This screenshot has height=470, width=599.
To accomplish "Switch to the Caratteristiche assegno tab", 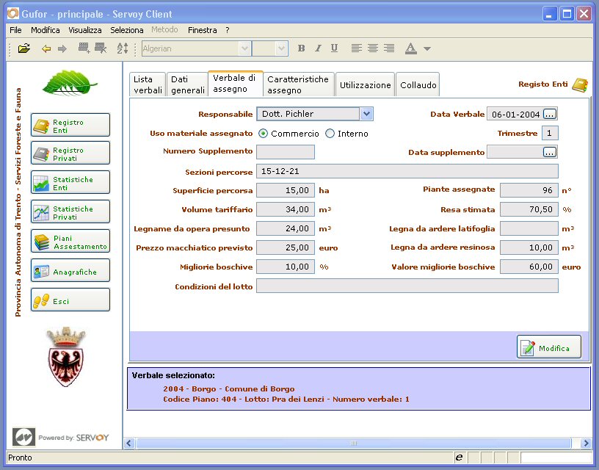I will pyautogui.click(x=298, y=84).
